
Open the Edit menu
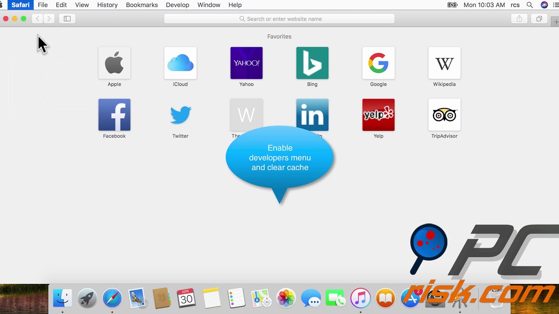click(61, 5)
